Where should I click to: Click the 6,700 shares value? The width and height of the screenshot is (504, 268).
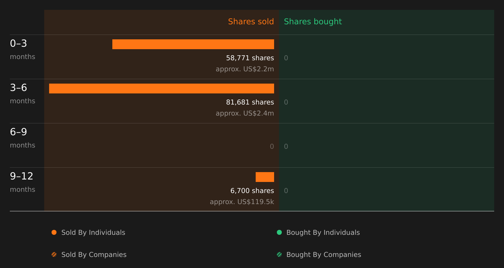(252, 191)
